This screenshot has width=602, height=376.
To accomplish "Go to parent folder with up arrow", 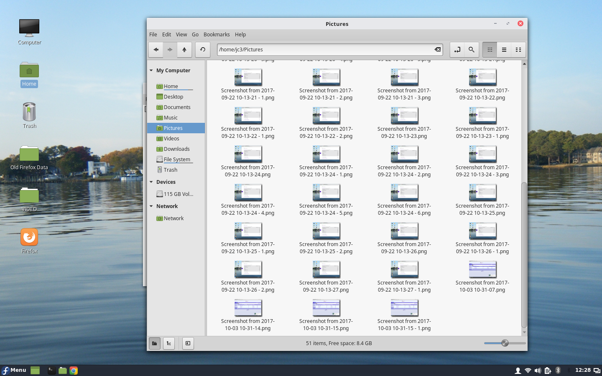I will pos(184,50).
